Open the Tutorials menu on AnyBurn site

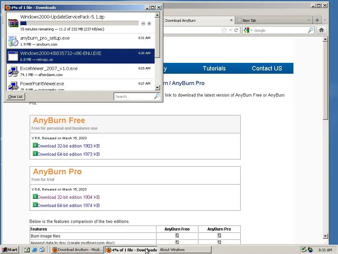(x=214, y=68)
